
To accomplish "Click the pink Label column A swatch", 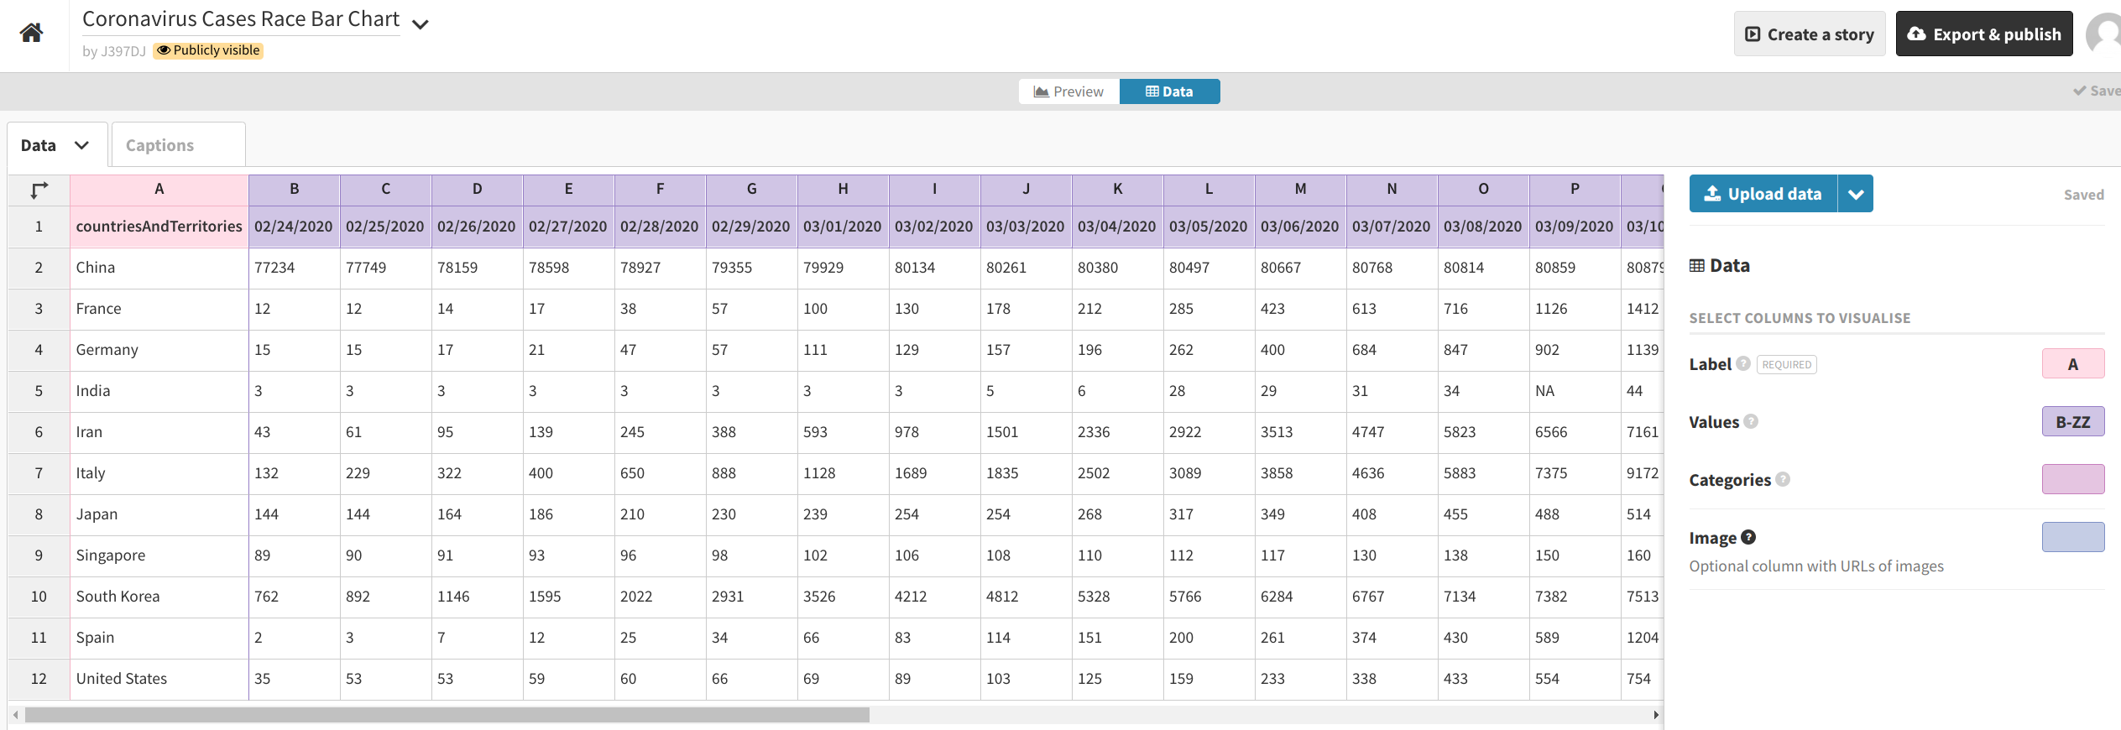I will click(2072, 364).
